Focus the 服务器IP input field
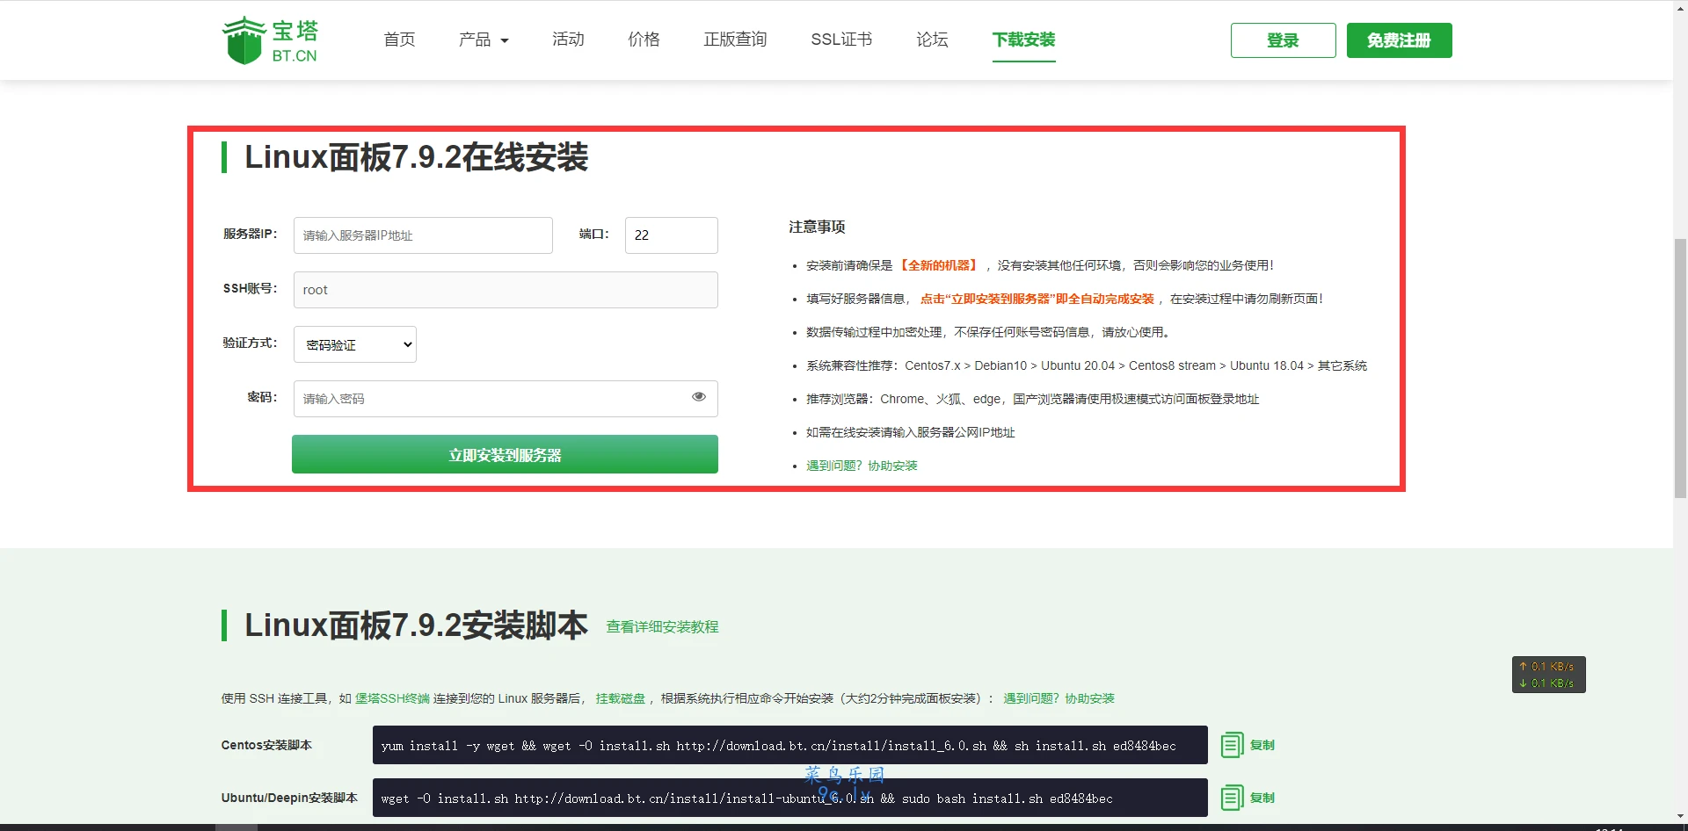The height and width of the screenshot is (831, 1688). coord(423,235)
